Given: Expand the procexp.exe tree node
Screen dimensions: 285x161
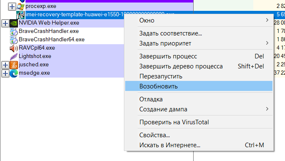Looking at the screenshot, I should tap(12, 7).
